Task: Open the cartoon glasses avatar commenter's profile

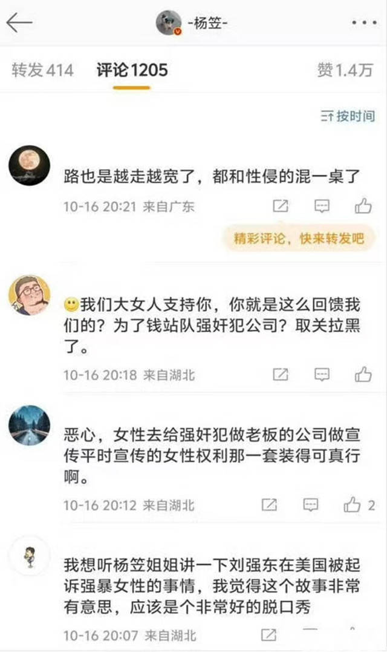Action: pos(29,295)
